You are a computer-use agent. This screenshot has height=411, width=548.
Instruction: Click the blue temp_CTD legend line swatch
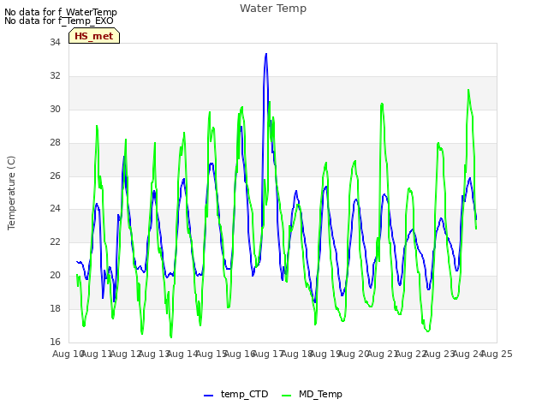tap(209, 396)
